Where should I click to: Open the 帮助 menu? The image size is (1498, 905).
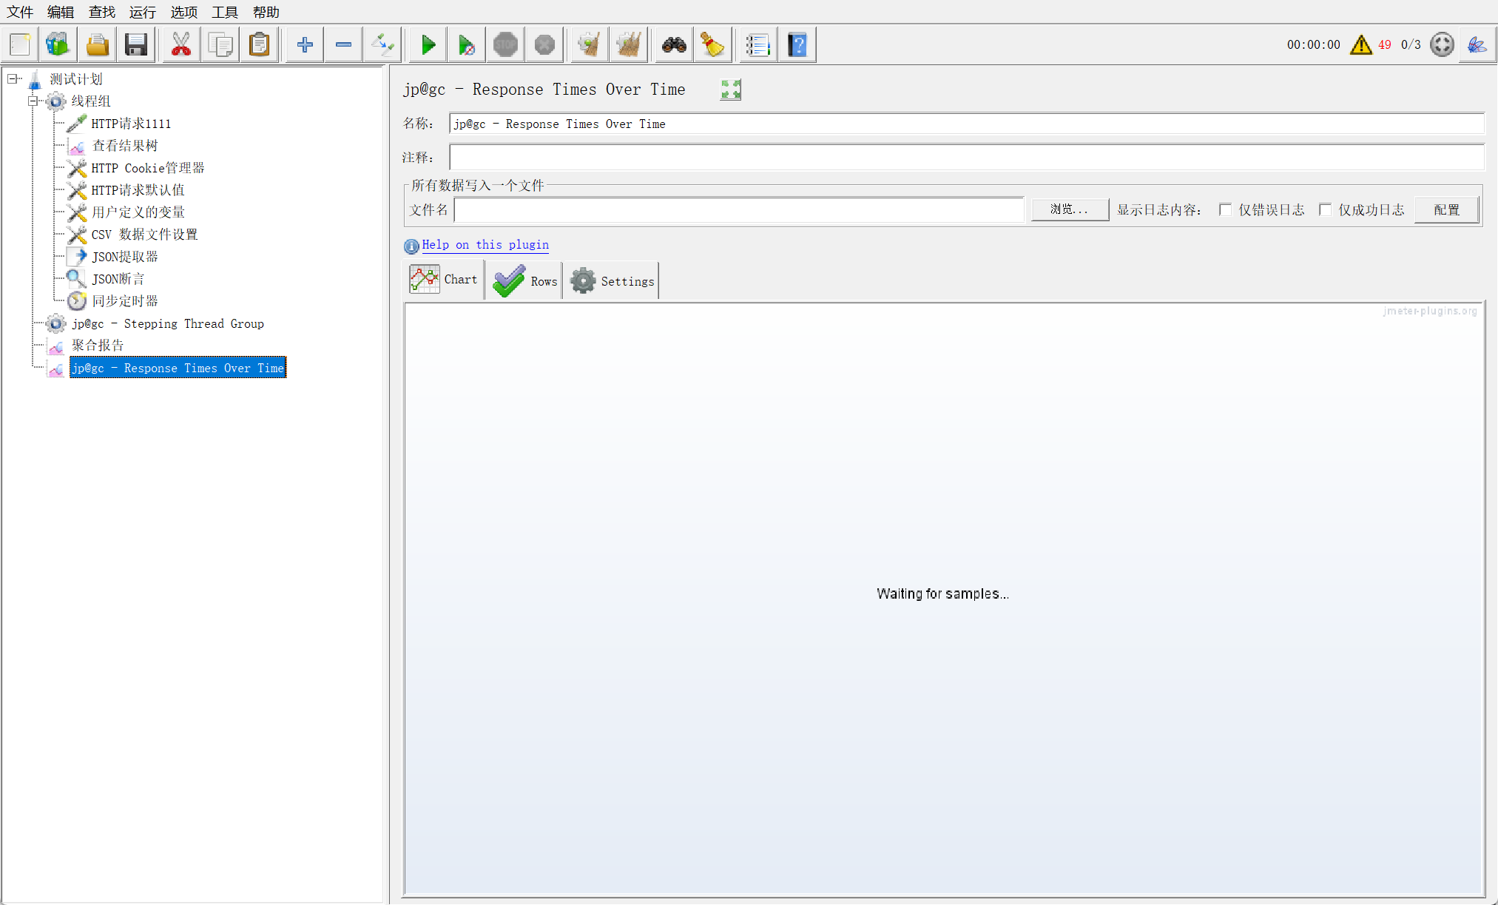coord(266,12)
